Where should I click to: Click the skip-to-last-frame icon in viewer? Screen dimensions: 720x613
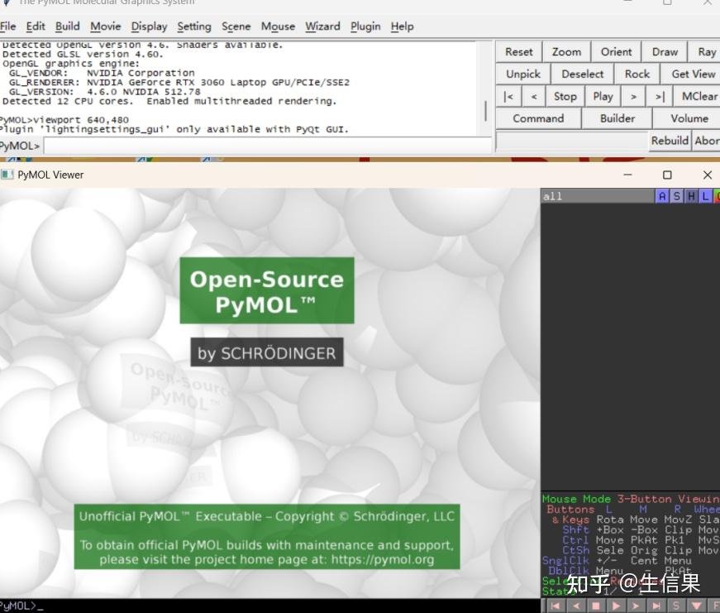pyautogui.click(x=656, y=606)
